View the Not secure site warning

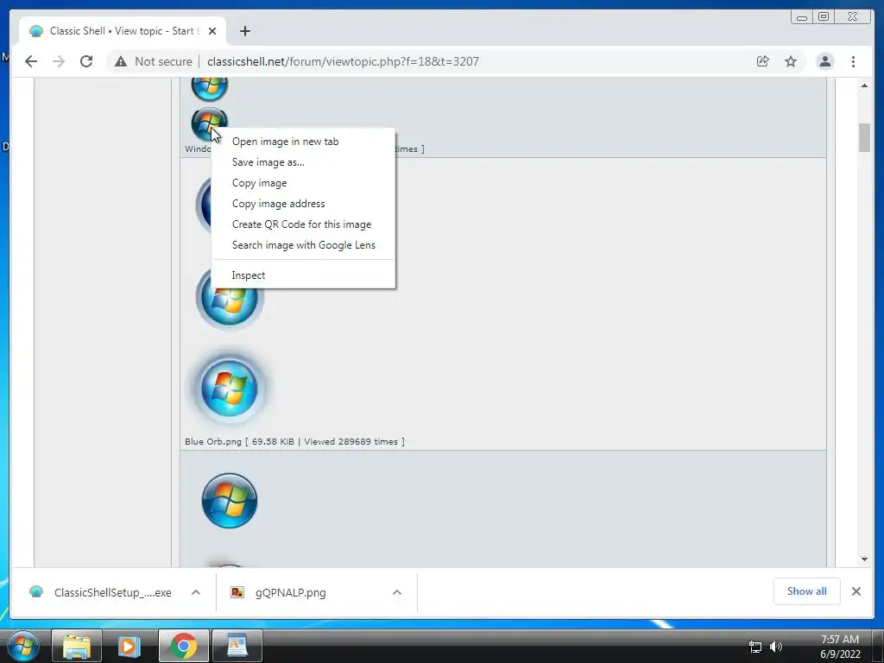[154, 61]
